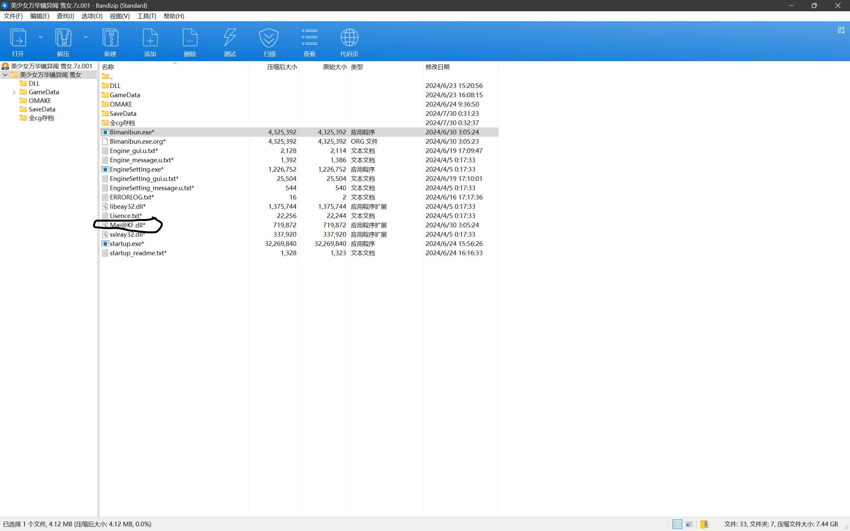Image resolution: width=850 pixels, height=531 pixels.
Task: Select GameData folder in the left tree
Action: click(43, 92)
